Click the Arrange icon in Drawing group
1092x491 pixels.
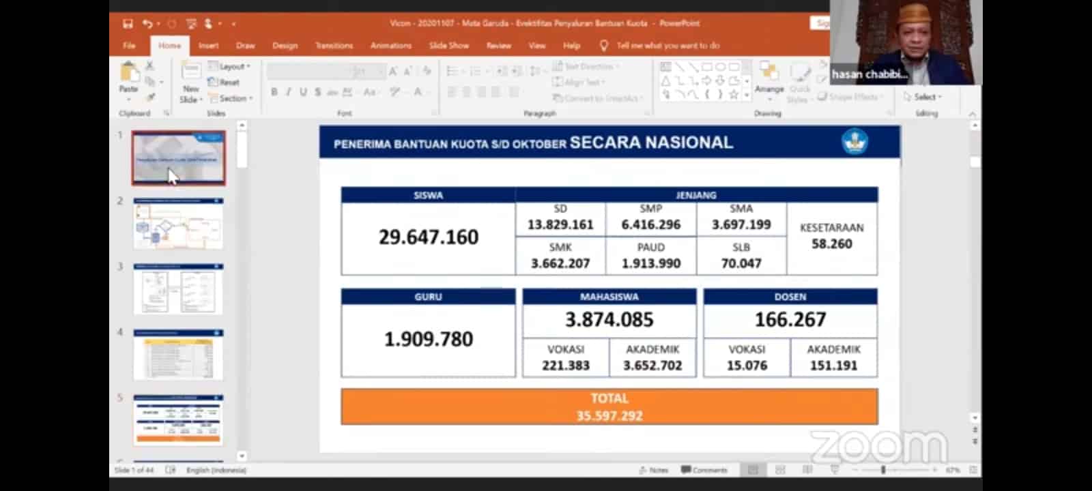[x=769, y=76]
